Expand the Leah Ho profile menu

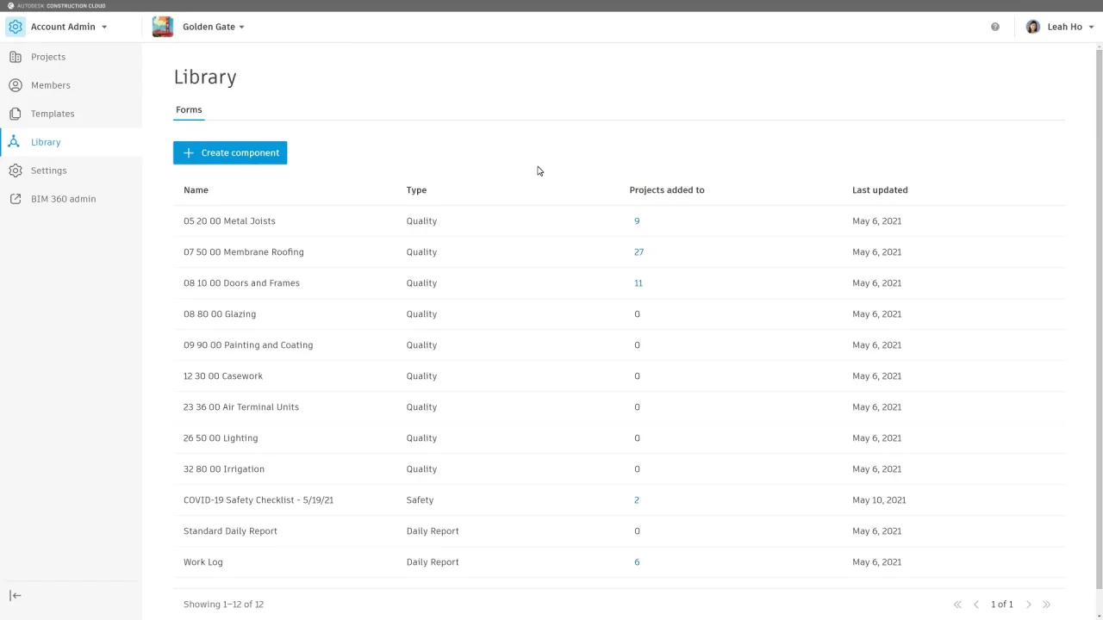(1091, 27)
